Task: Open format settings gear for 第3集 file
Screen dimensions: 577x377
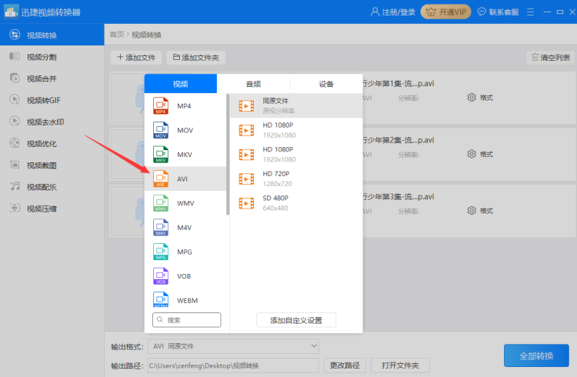Action: 472,211
